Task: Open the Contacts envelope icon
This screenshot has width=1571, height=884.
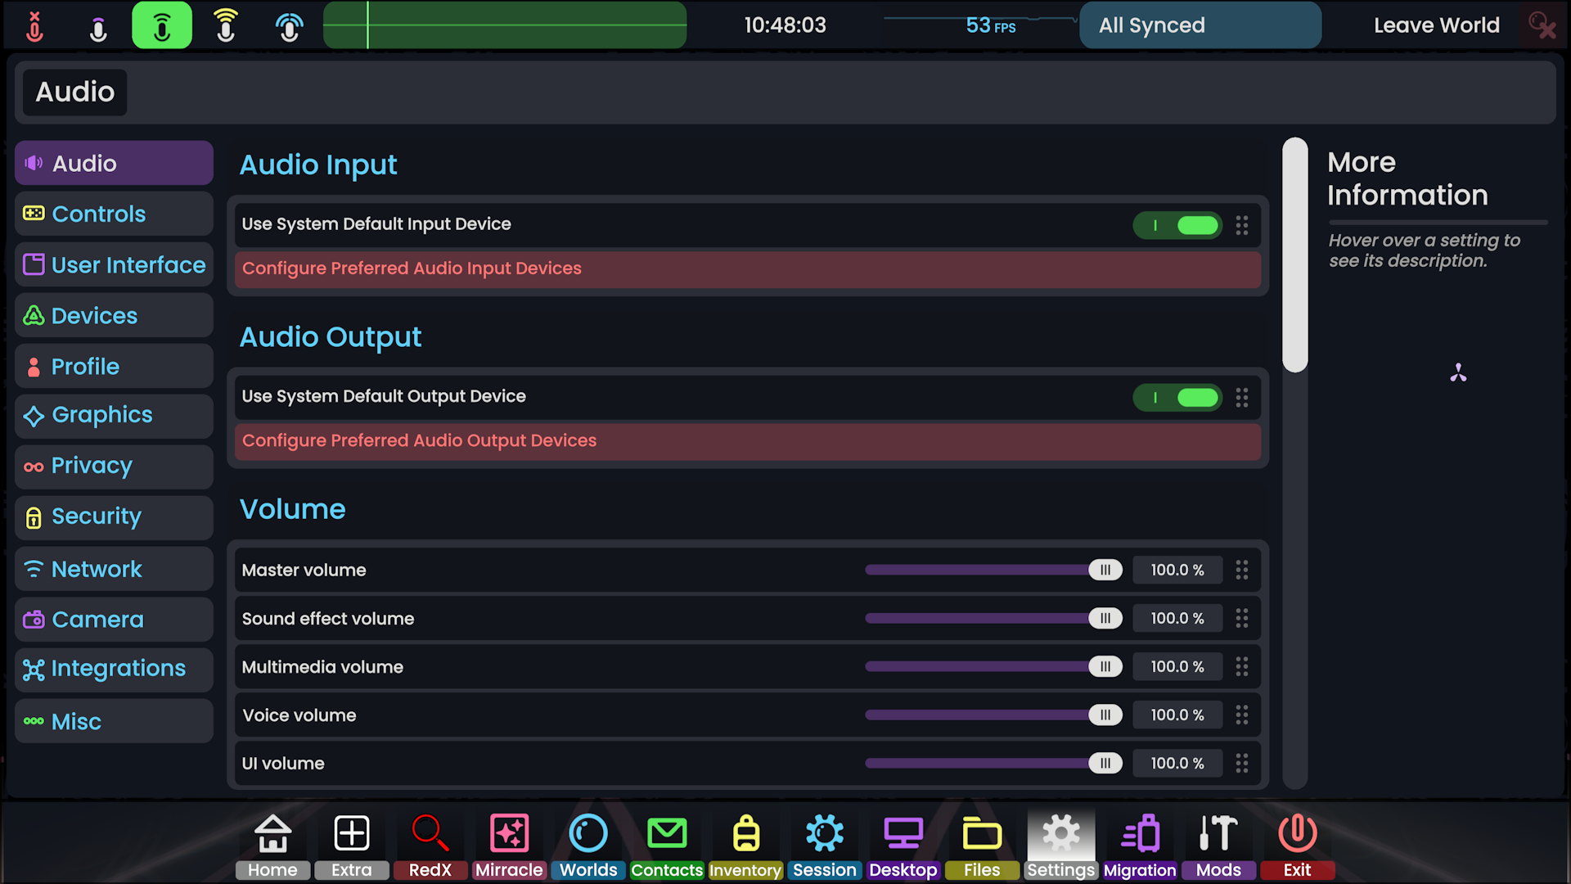Action: [x=667, y=834]
